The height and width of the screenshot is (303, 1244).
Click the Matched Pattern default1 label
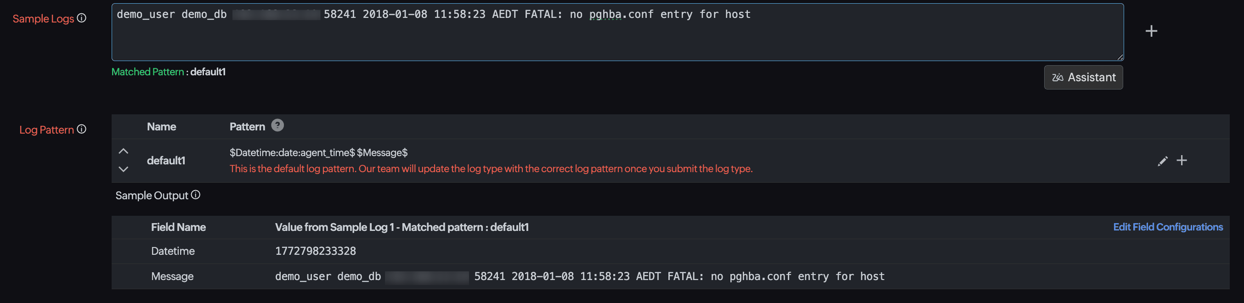(x=169, y=72)
